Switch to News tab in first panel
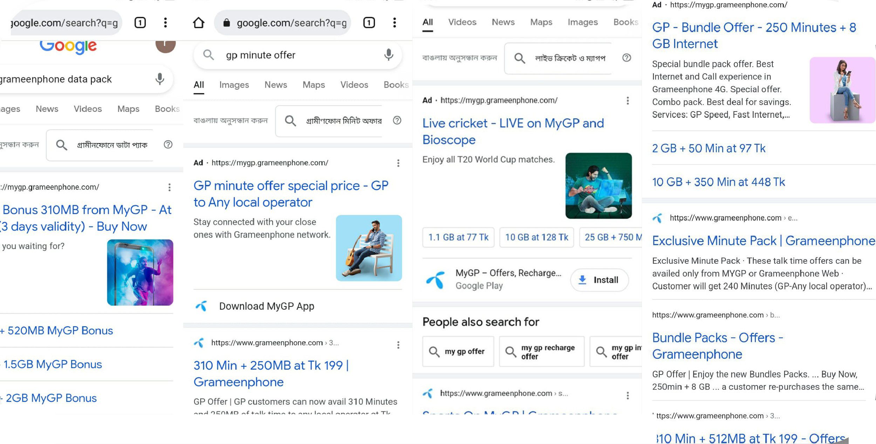 click(x=47, y=109)
